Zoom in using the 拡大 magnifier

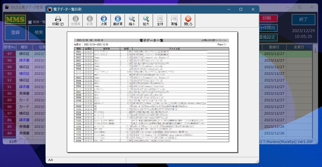pyautogui.click(x=146, y=21)
